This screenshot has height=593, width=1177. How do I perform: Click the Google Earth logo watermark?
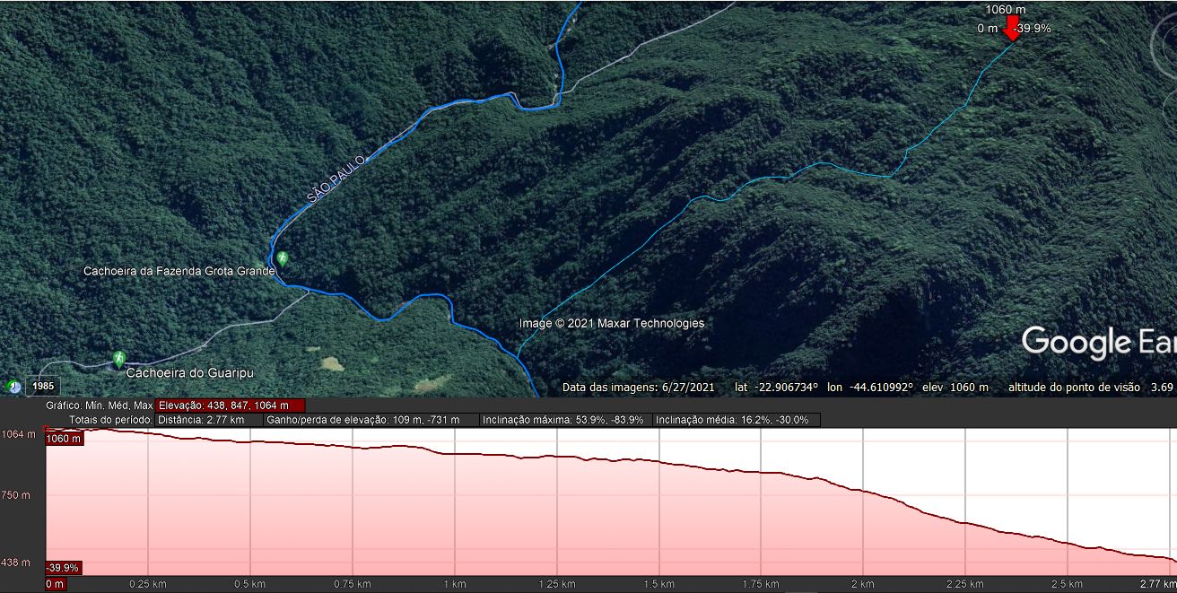point(1098,343)
